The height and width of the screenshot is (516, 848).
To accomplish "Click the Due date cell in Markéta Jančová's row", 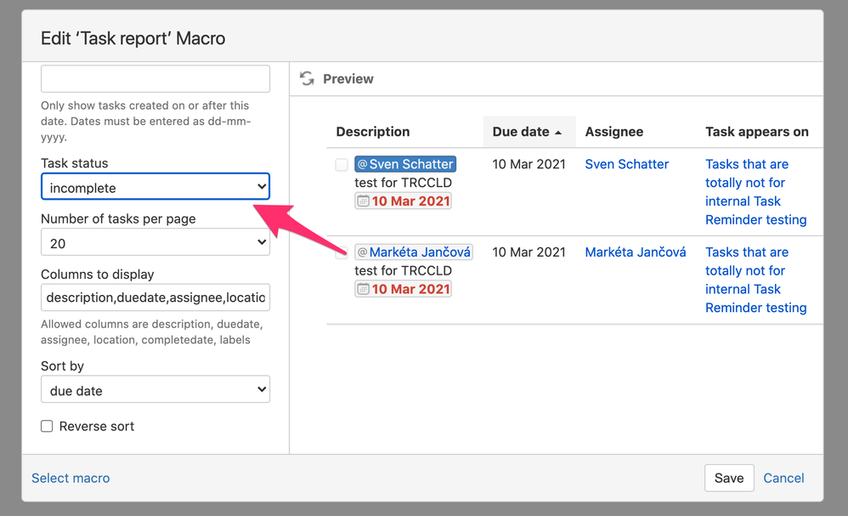I will 529,252.
